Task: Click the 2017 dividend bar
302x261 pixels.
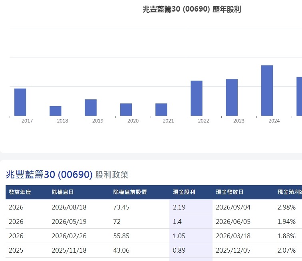Action: click(20, 102)
